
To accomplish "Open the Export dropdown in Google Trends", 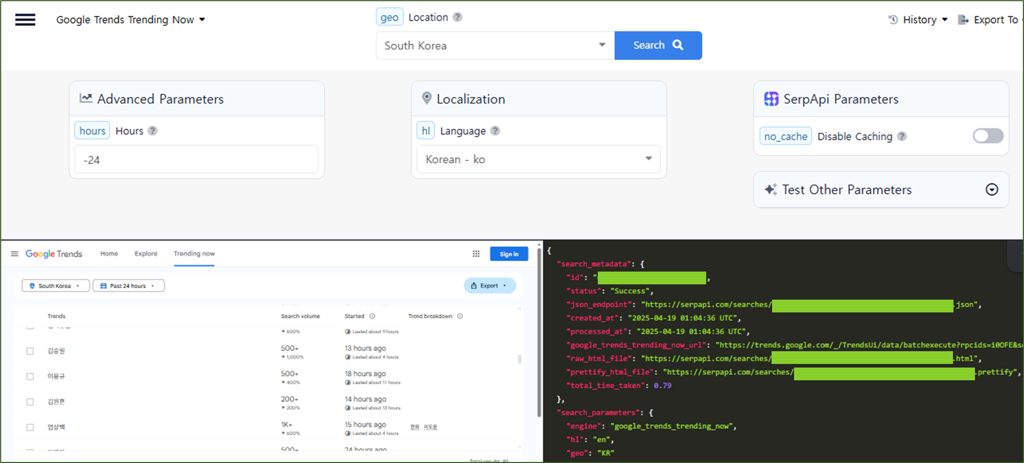I will [490, 286].
